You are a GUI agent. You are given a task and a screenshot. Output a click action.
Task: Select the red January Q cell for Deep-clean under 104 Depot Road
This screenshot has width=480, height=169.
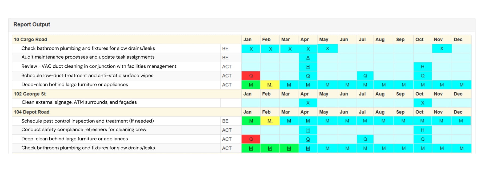pos(251,139)
